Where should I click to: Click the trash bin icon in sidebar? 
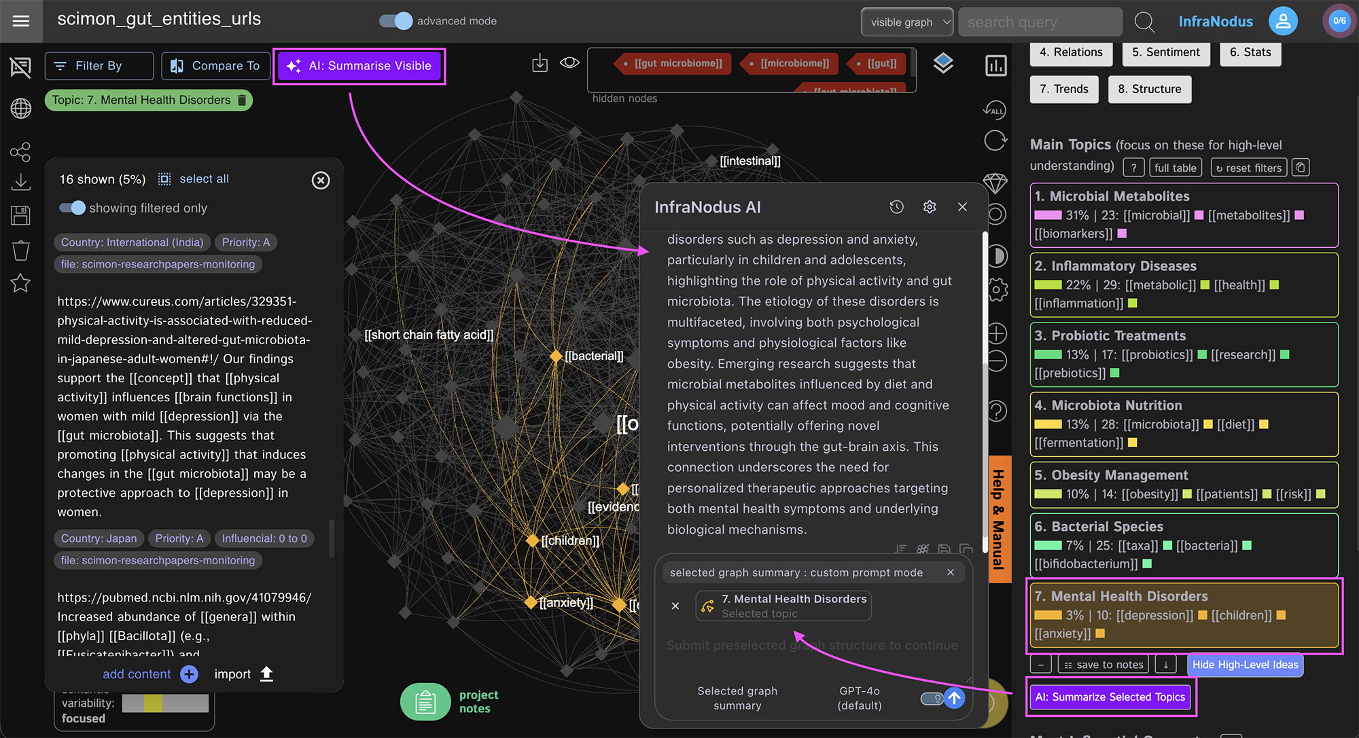pyautogui.click(x=20, y=251)
